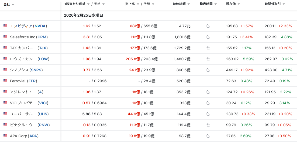Click the moon icon in NVIDIA row

pos(208,26)
